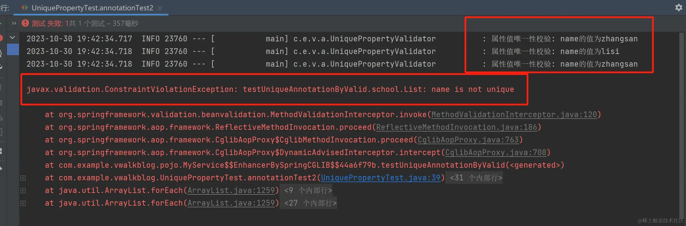Click the red test failed status icon
Image resolution: width=686 pixels, height=226 pixels.
(25, 23)
